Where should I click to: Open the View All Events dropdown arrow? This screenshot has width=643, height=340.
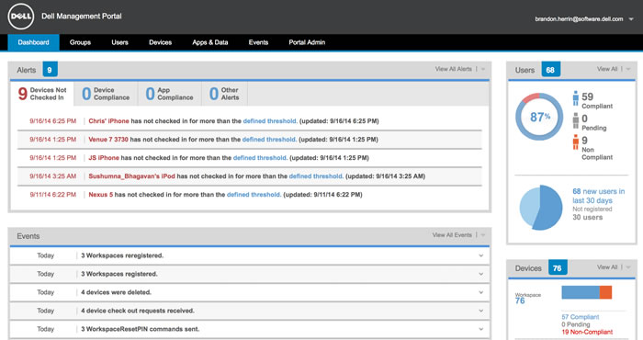pos(483,235)
